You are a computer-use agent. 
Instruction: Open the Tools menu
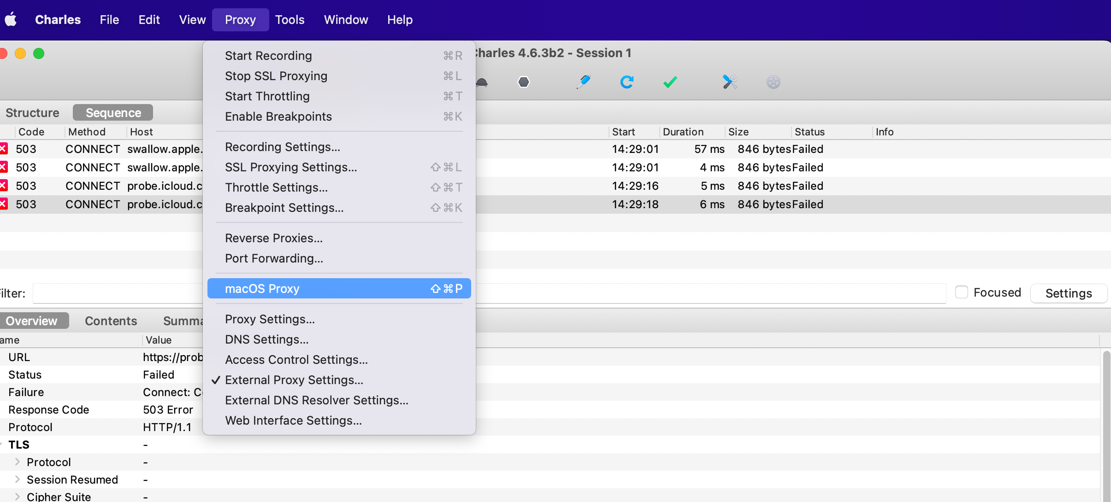coord(290,20)
